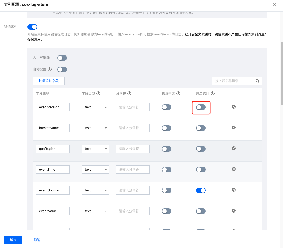Enable the 大小写敏感 switch
The image size is (283, 248).
62,58
